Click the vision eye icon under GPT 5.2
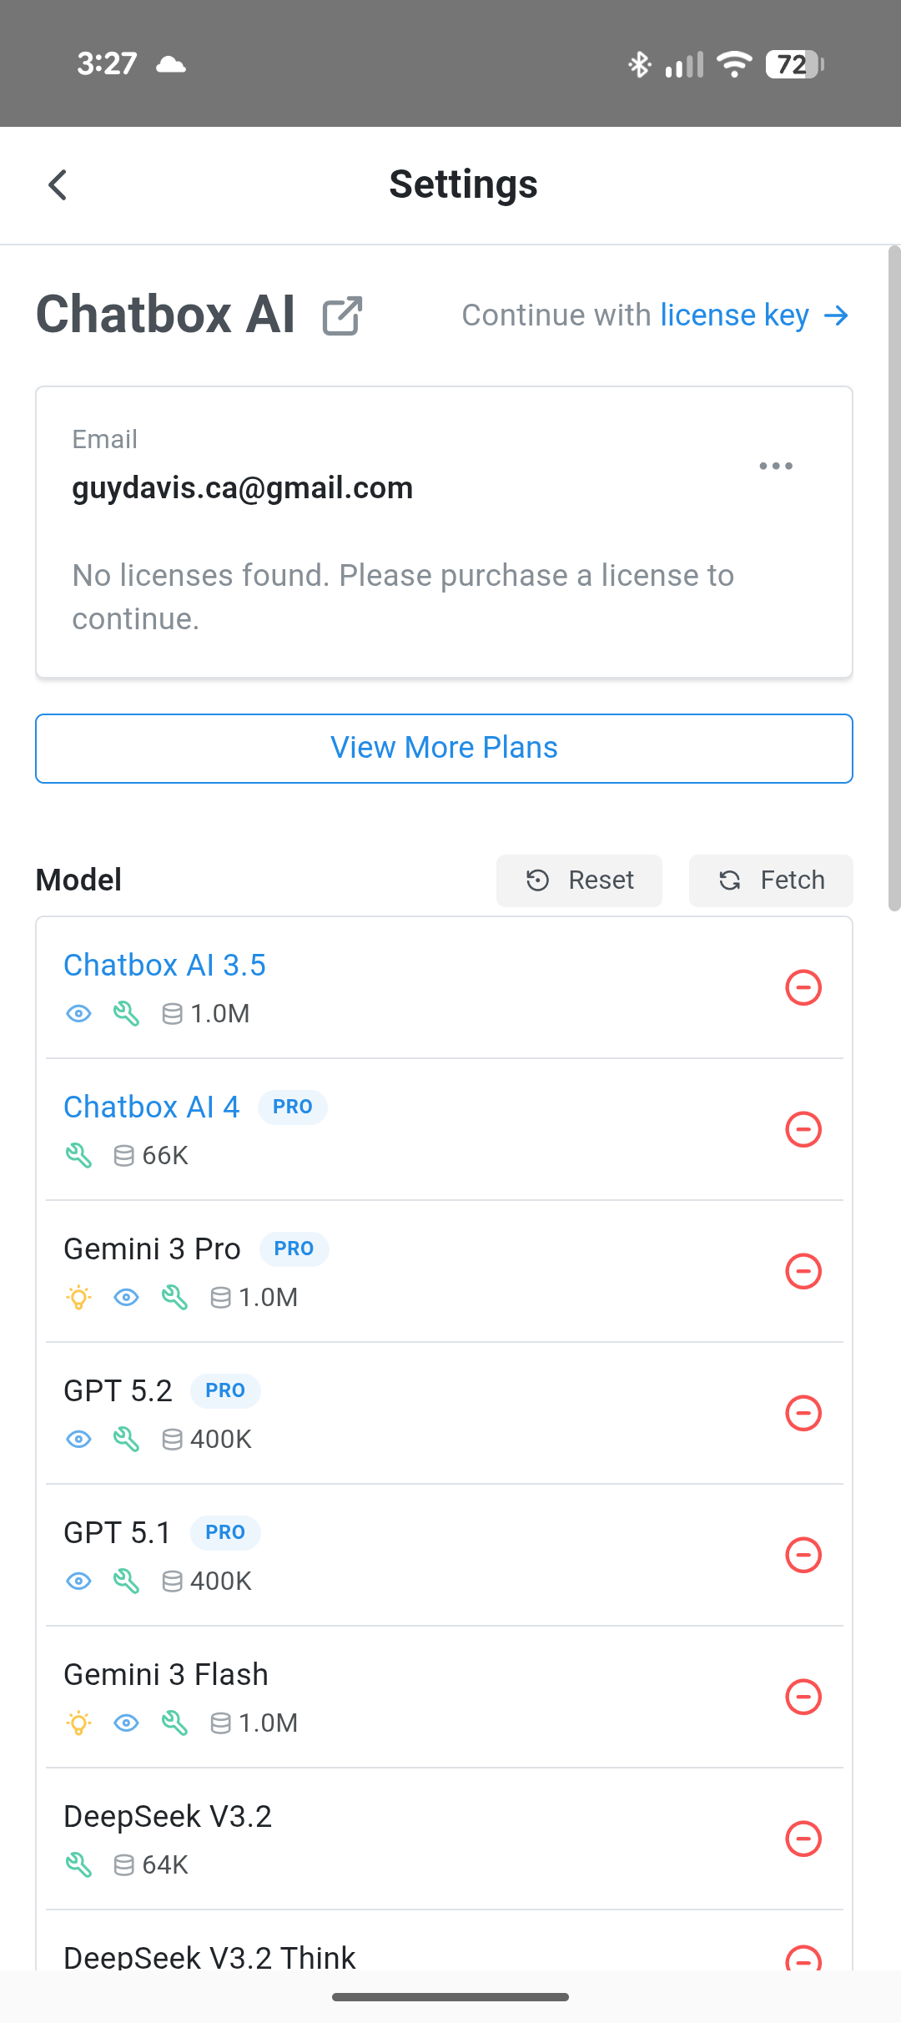Image resolution: width=901 pixels, height=2023 pixels. click(78, 1439)
